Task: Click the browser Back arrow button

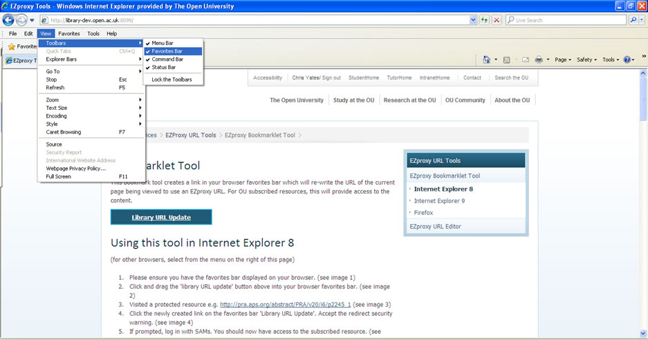Action: pos(8,20)
